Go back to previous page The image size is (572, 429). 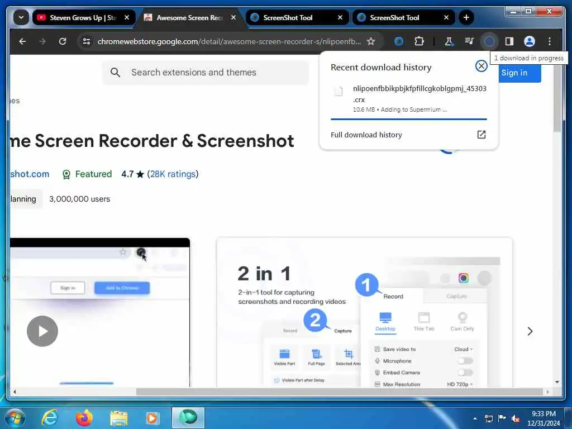22,41
